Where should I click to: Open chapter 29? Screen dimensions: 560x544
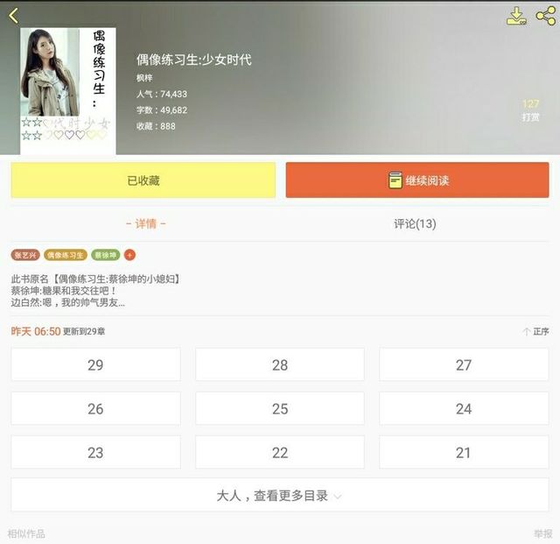tap(95, 364)
